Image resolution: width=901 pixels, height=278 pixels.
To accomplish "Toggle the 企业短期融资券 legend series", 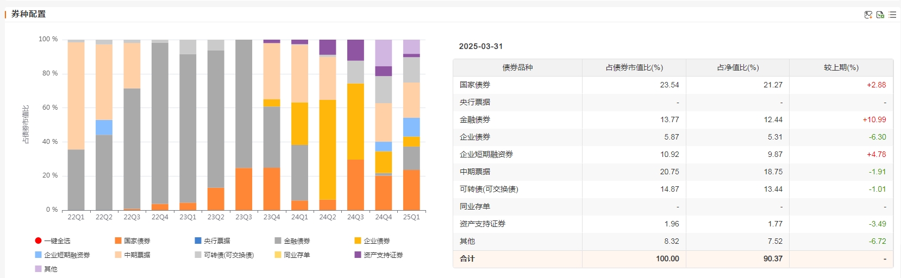I will tap(62, 255).
